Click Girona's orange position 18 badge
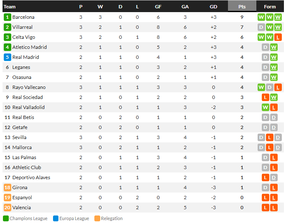 (7, 188)
